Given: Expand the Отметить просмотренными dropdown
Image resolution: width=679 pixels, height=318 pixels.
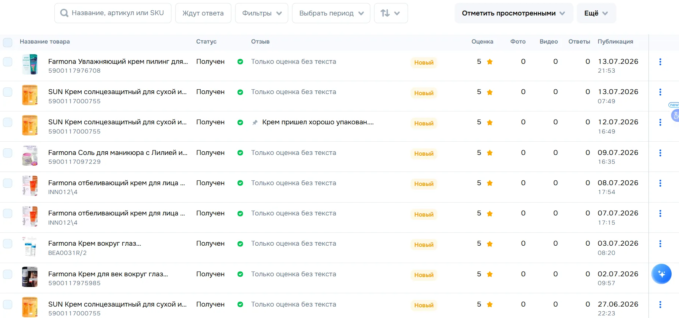Looking at the screenshot, I should coord(514,13).
